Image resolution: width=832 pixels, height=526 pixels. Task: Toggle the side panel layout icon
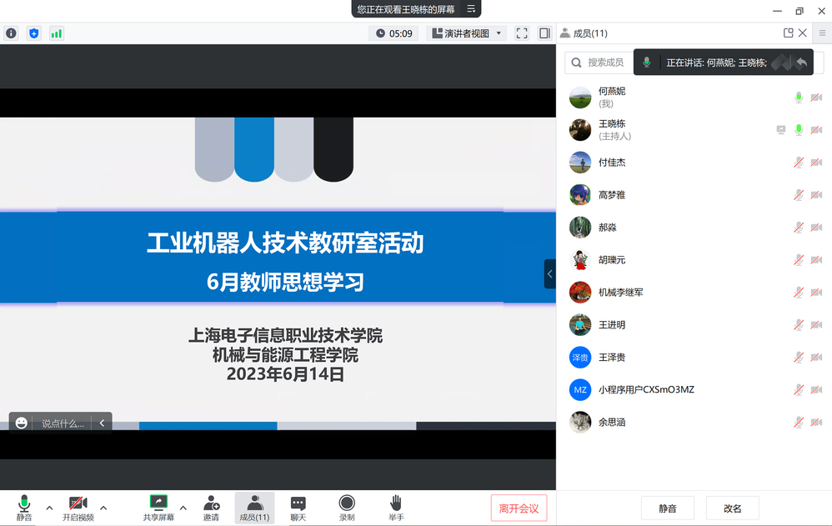(544, 33)
